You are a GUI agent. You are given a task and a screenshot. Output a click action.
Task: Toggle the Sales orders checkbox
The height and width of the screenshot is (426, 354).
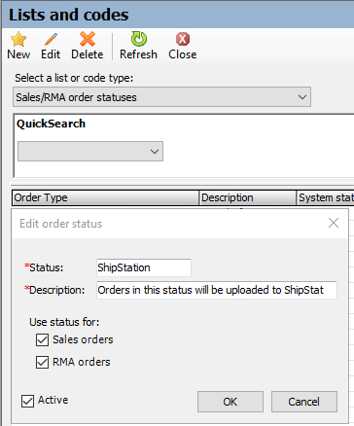pos(42,340)
